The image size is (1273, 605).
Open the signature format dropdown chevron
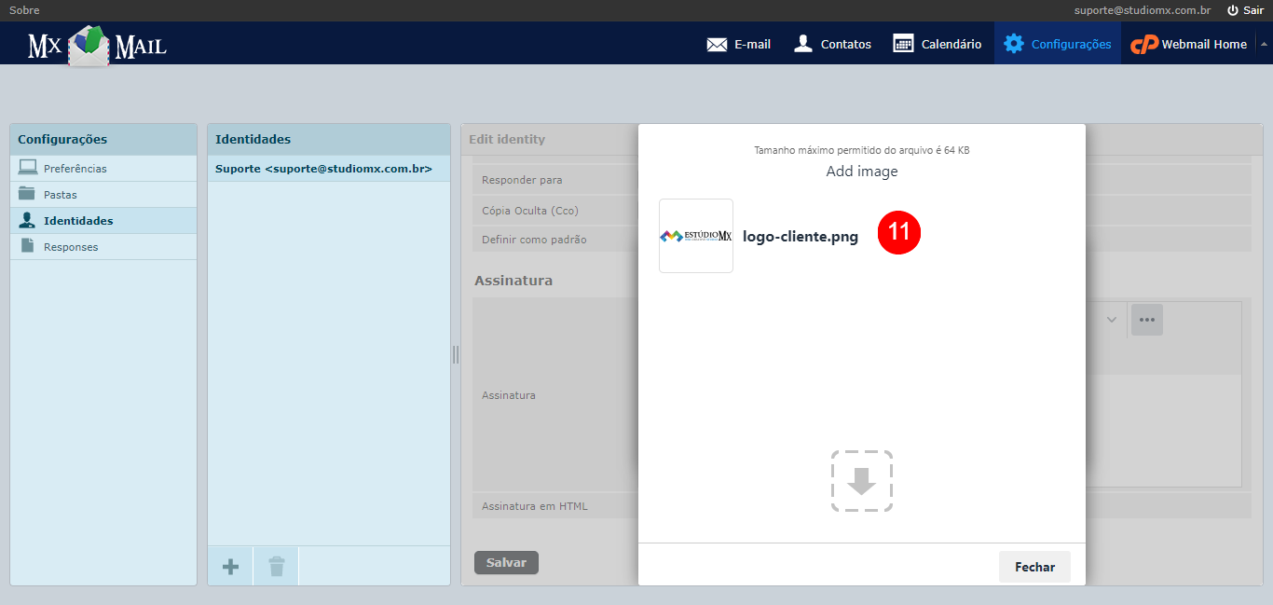click(1110, 319)
